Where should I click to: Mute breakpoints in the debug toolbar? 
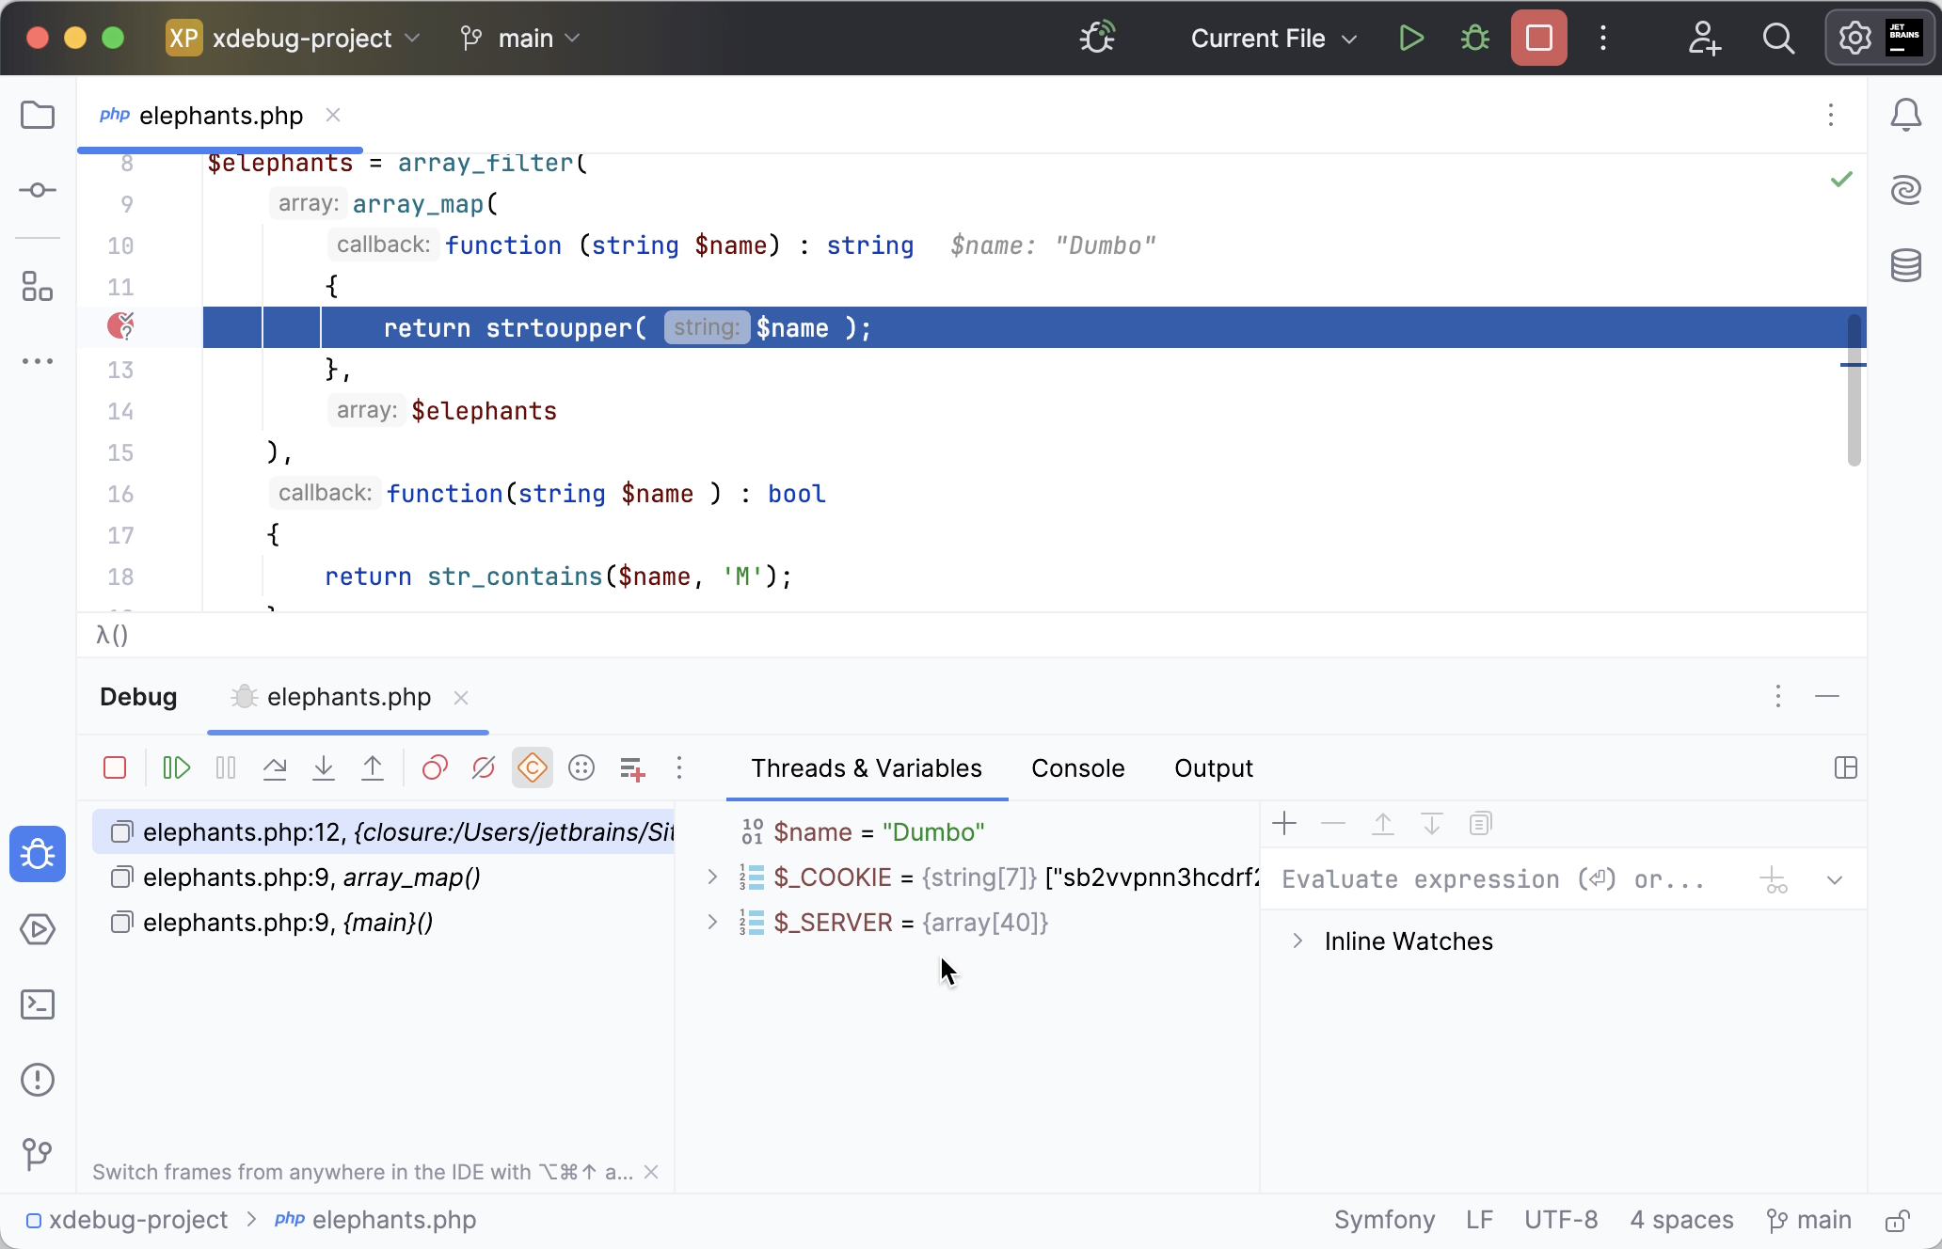click(483, 767)
